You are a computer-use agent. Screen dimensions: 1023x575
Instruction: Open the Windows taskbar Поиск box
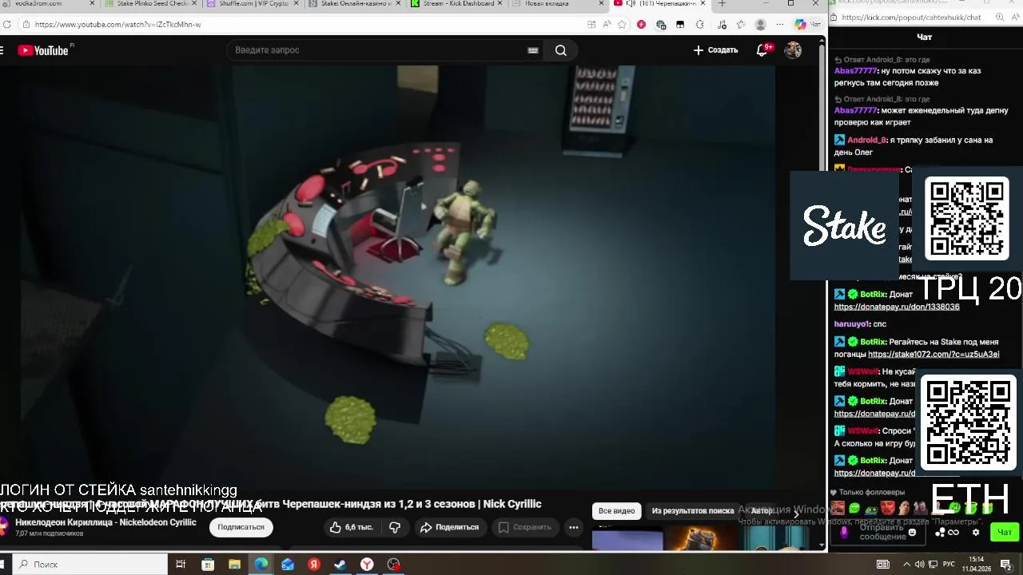coord(90,564)
